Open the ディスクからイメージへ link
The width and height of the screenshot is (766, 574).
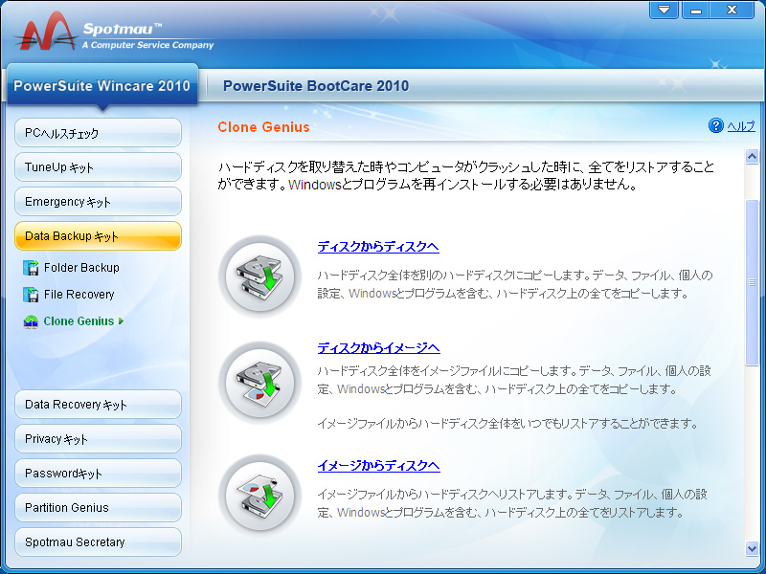(x=378, y=347)
